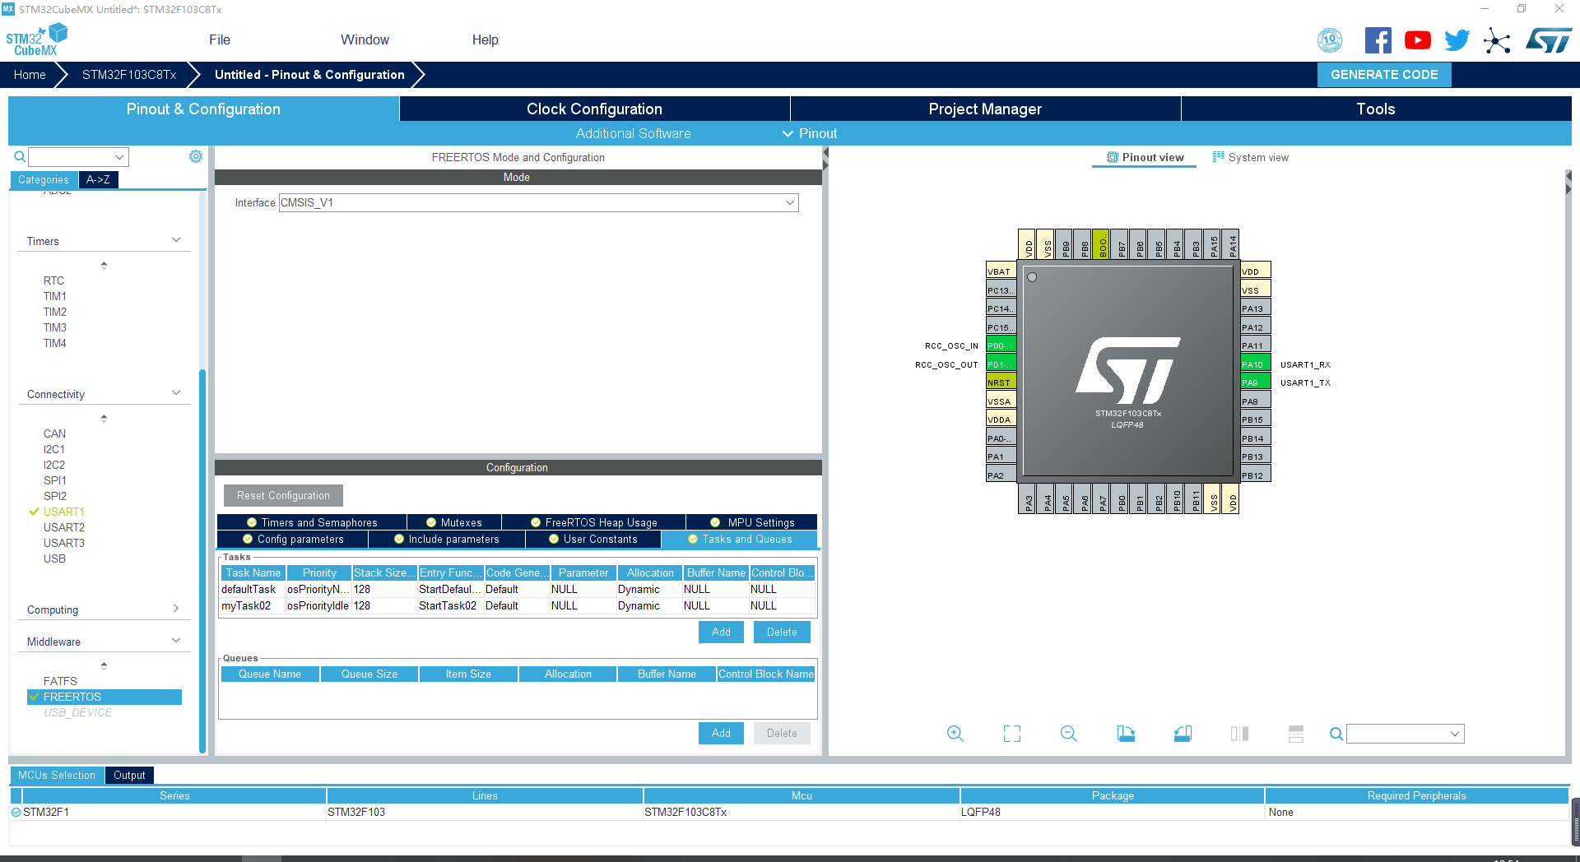Open the Config parameters tab
1580x862 pixels.
(293, 540)
